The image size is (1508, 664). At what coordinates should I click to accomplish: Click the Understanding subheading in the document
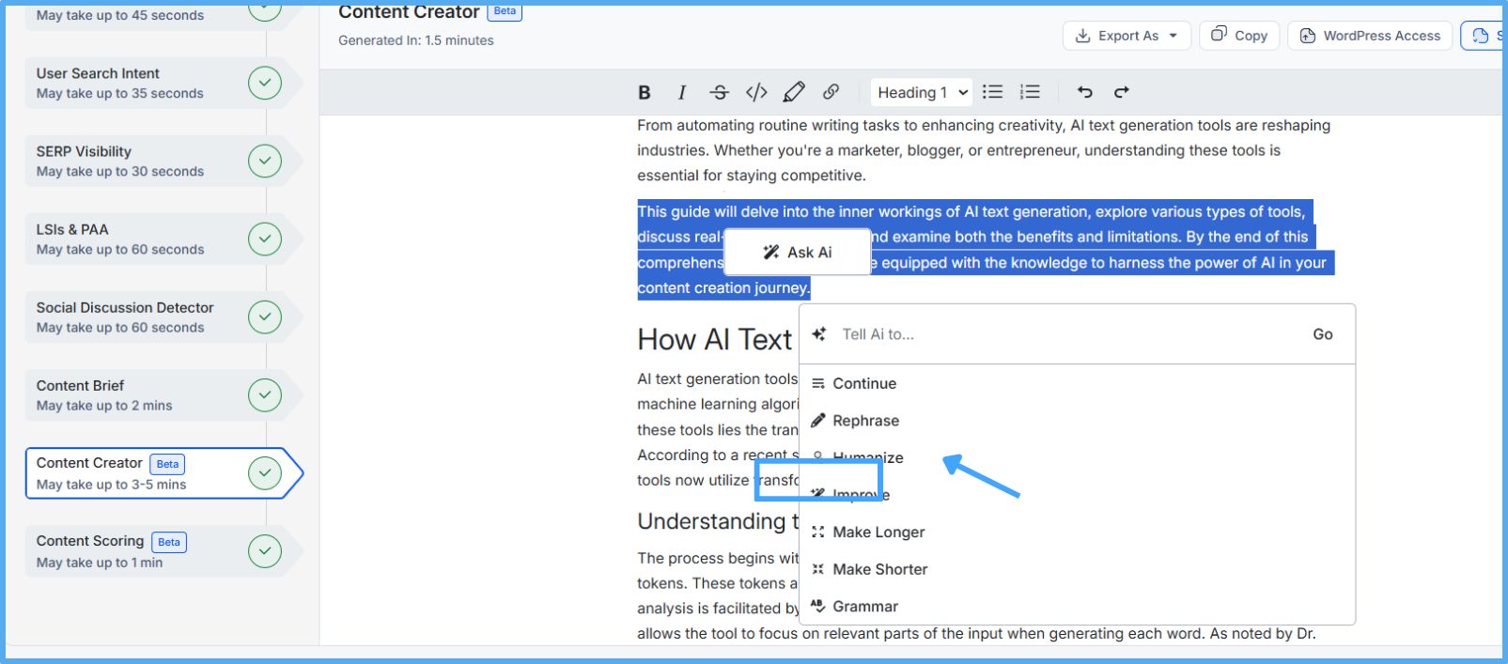(x=718, y=521)
